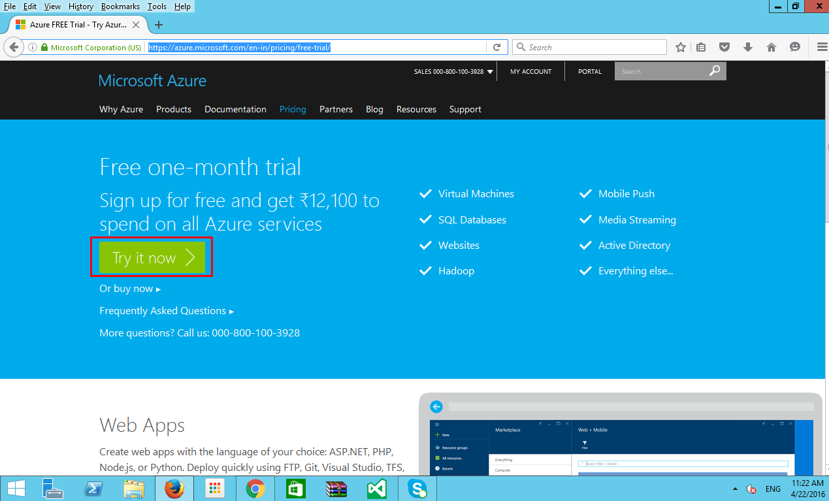Follow the Or buy now link
Image resolution: width=829 pixels, height=501 pixels.
click(129, 289)
